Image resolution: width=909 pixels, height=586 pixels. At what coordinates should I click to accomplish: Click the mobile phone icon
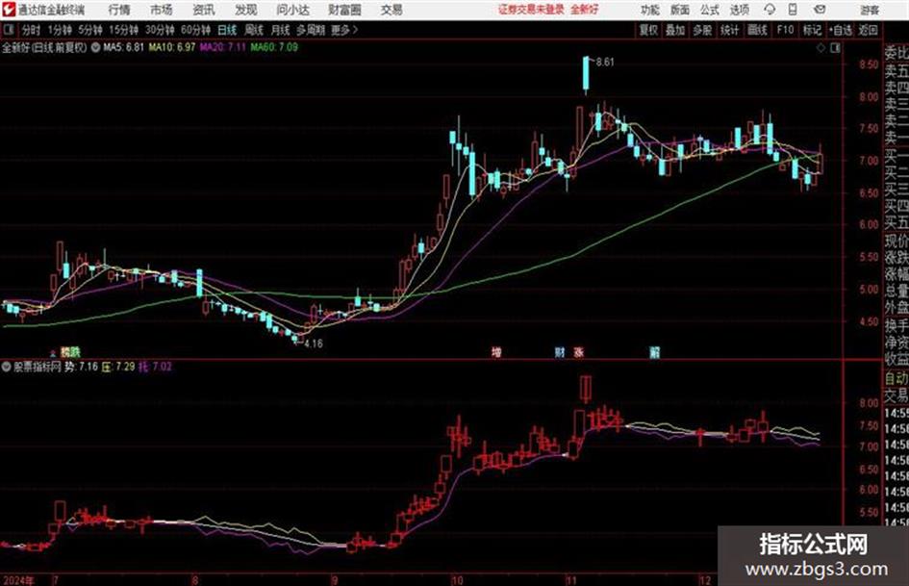tap(793, 10)
